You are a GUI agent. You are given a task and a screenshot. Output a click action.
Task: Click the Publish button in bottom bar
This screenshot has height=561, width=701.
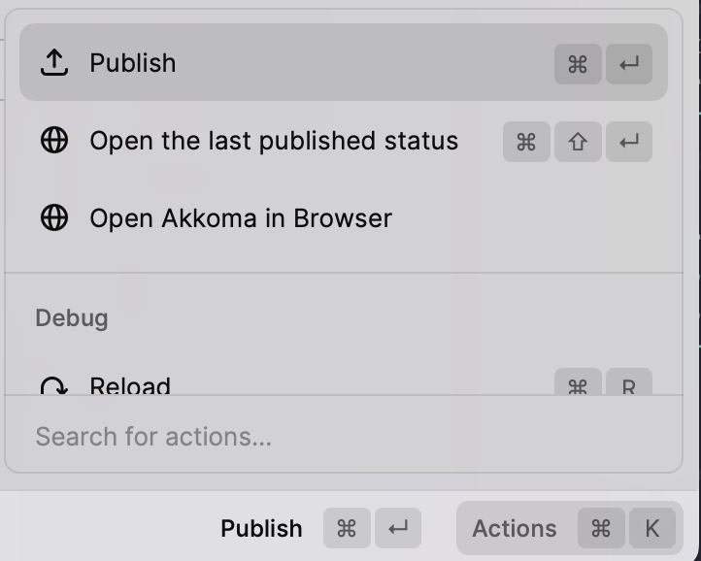261,528
